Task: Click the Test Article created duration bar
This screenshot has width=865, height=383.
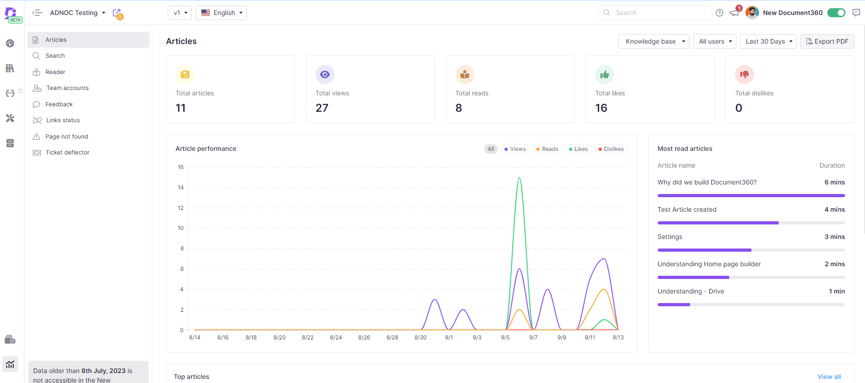Action: pos(751,223)
